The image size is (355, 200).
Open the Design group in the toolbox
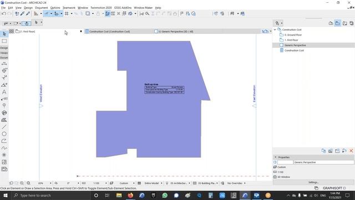[4, 48]
